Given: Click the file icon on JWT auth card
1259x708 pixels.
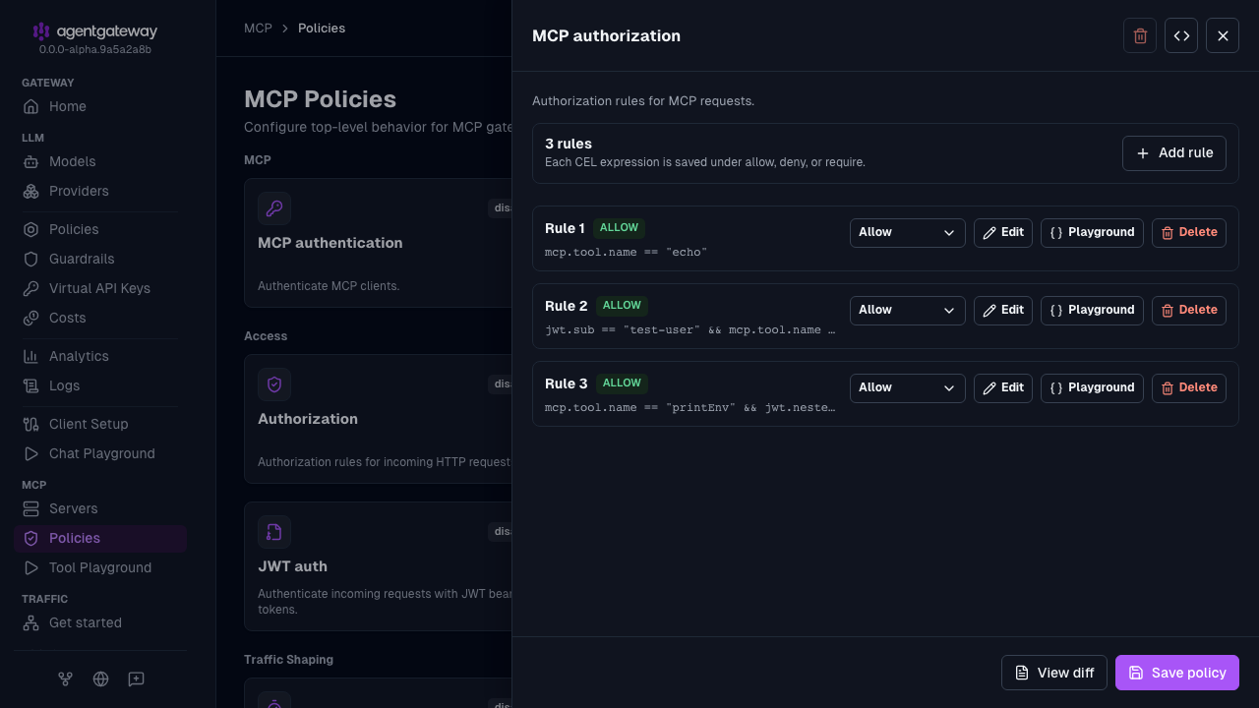Looking at the screenshot, I should [274, 532].
